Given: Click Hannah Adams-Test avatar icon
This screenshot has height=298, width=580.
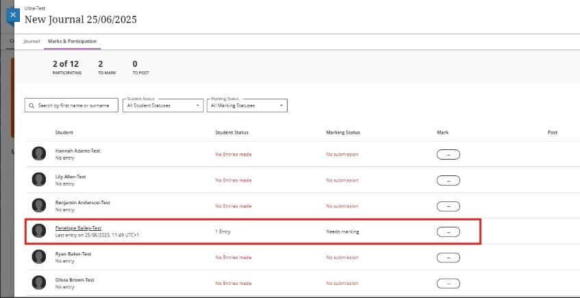Looking at the screenshot, I should pyautogui.click(x=39, y=154).
